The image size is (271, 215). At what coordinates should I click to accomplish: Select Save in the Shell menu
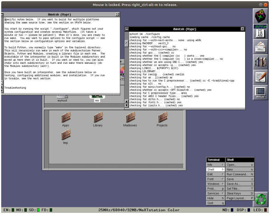tap(240, 179)
